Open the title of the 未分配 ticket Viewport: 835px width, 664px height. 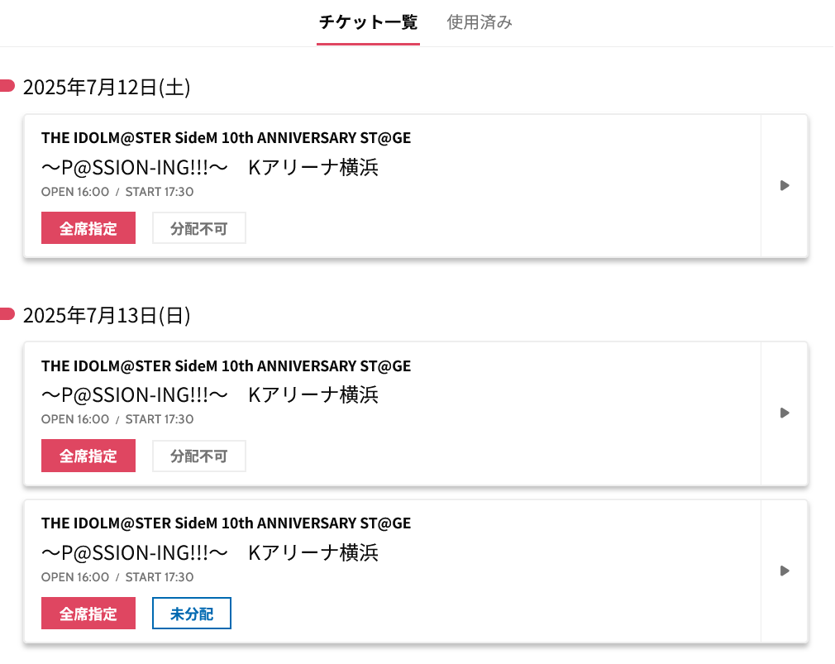226,523
